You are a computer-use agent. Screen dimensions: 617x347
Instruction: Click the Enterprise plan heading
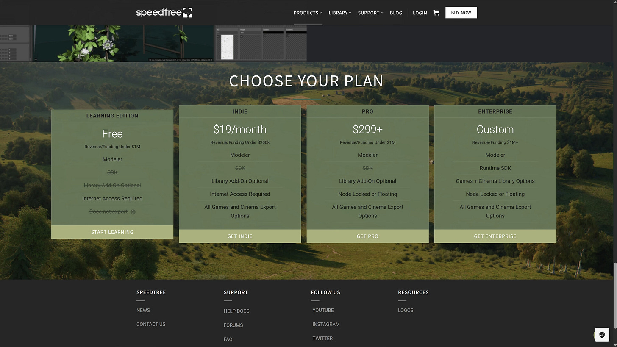495,111
